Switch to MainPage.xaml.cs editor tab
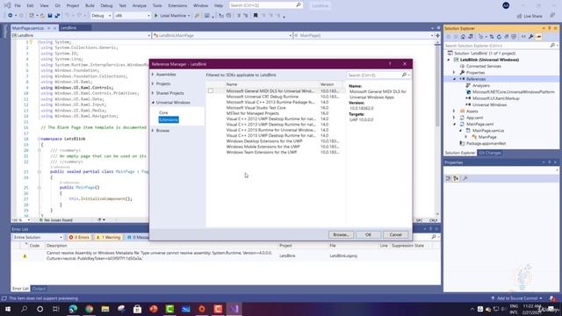 28,28
